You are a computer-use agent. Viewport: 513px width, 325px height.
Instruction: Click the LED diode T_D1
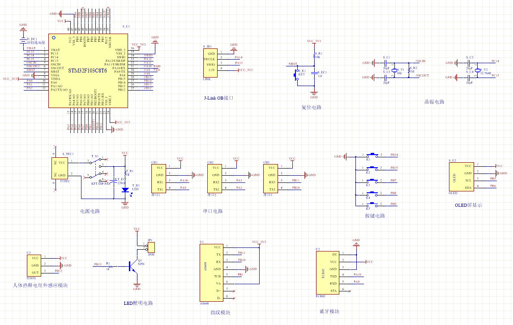(125, 190)
